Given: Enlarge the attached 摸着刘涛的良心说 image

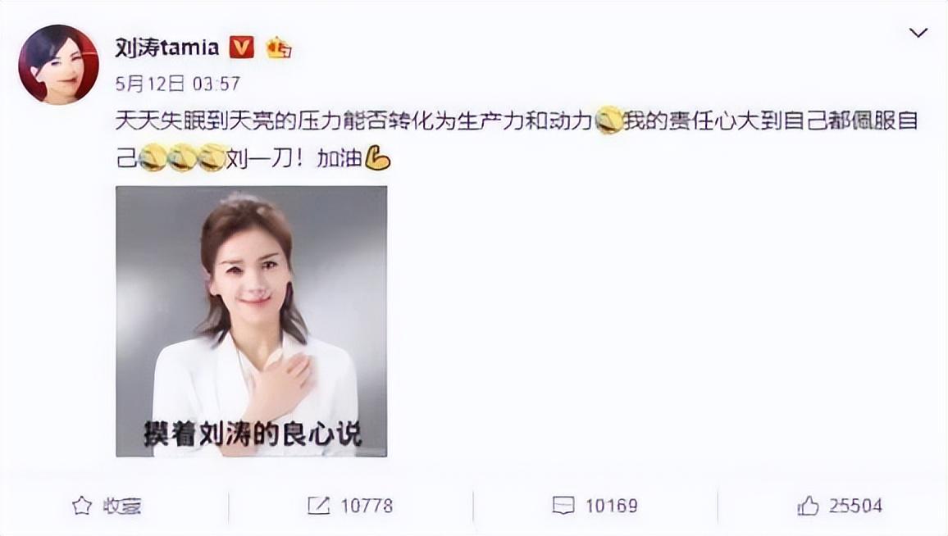Looking at the screenshot, I should point(252,321).
